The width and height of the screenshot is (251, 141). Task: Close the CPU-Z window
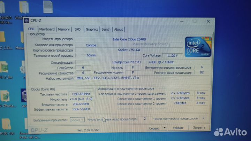pos(208,21)
